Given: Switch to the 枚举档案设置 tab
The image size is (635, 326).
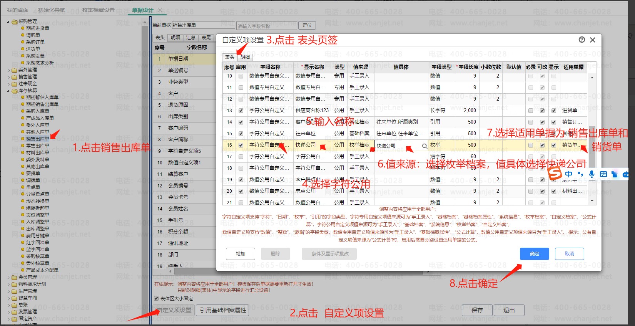Looking at the screenshot, I should tap(99, 10).
